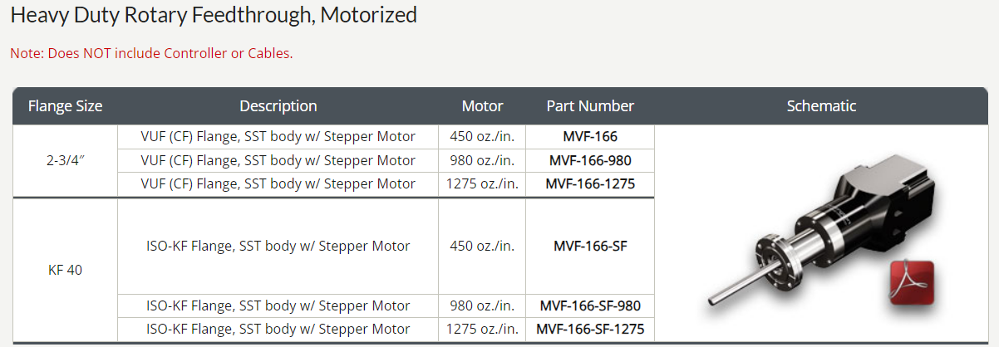Click the ISO-KF Flange description for MVF-166-SF
Screen dimensions: 999x347
(278, 246)
